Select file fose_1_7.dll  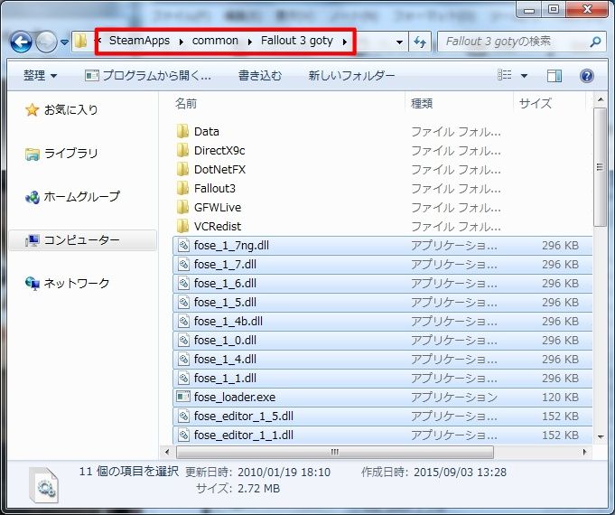click(x=382, y=264)
